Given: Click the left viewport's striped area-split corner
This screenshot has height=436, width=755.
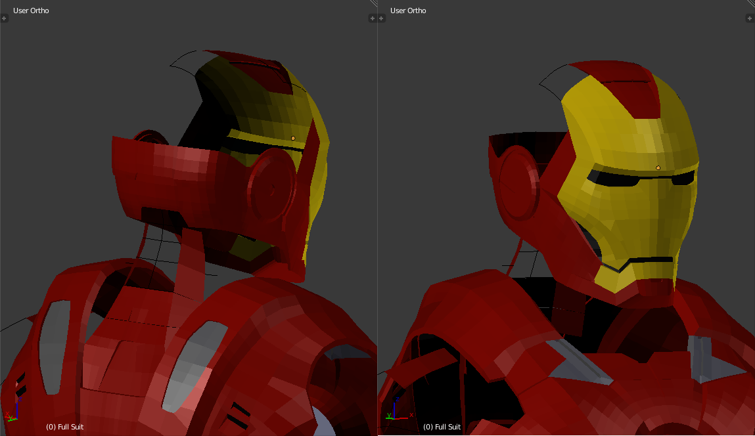Looking at the screenshot, I should [x=374, y=3].
